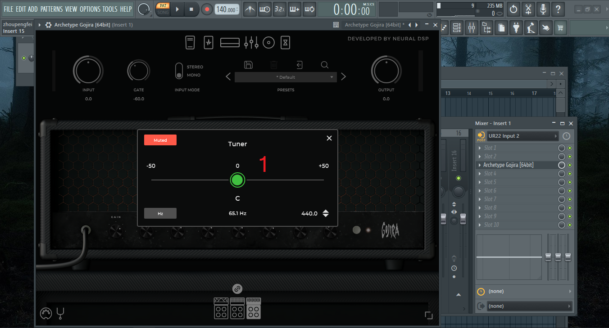
Task: Delete preset using the trash icon
Action: (x=274, y=65)
